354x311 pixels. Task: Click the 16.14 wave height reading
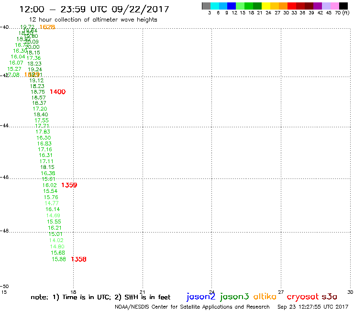(53, 209)
